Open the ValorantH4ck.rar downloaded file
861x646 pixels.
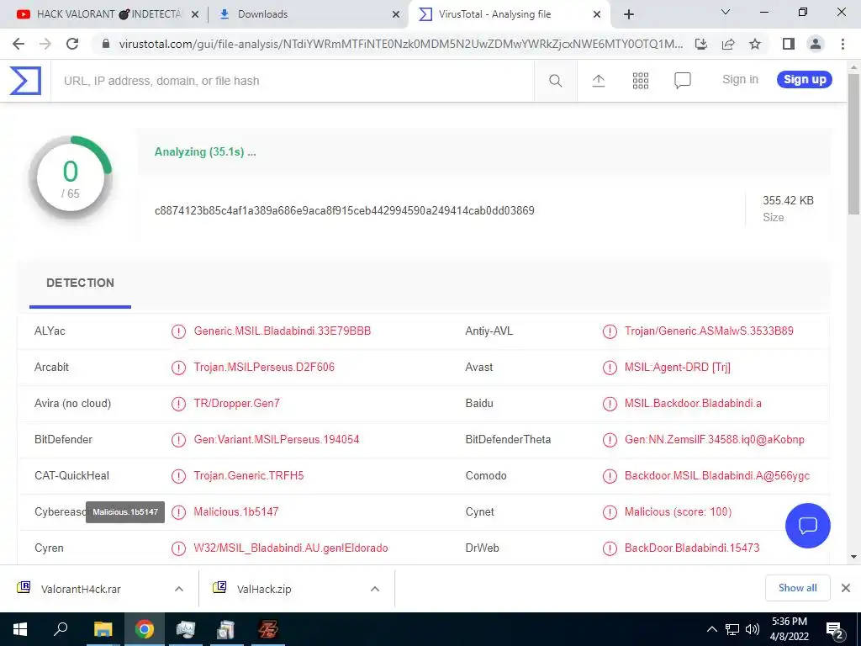pyautogui.click(x=81, y=589)
